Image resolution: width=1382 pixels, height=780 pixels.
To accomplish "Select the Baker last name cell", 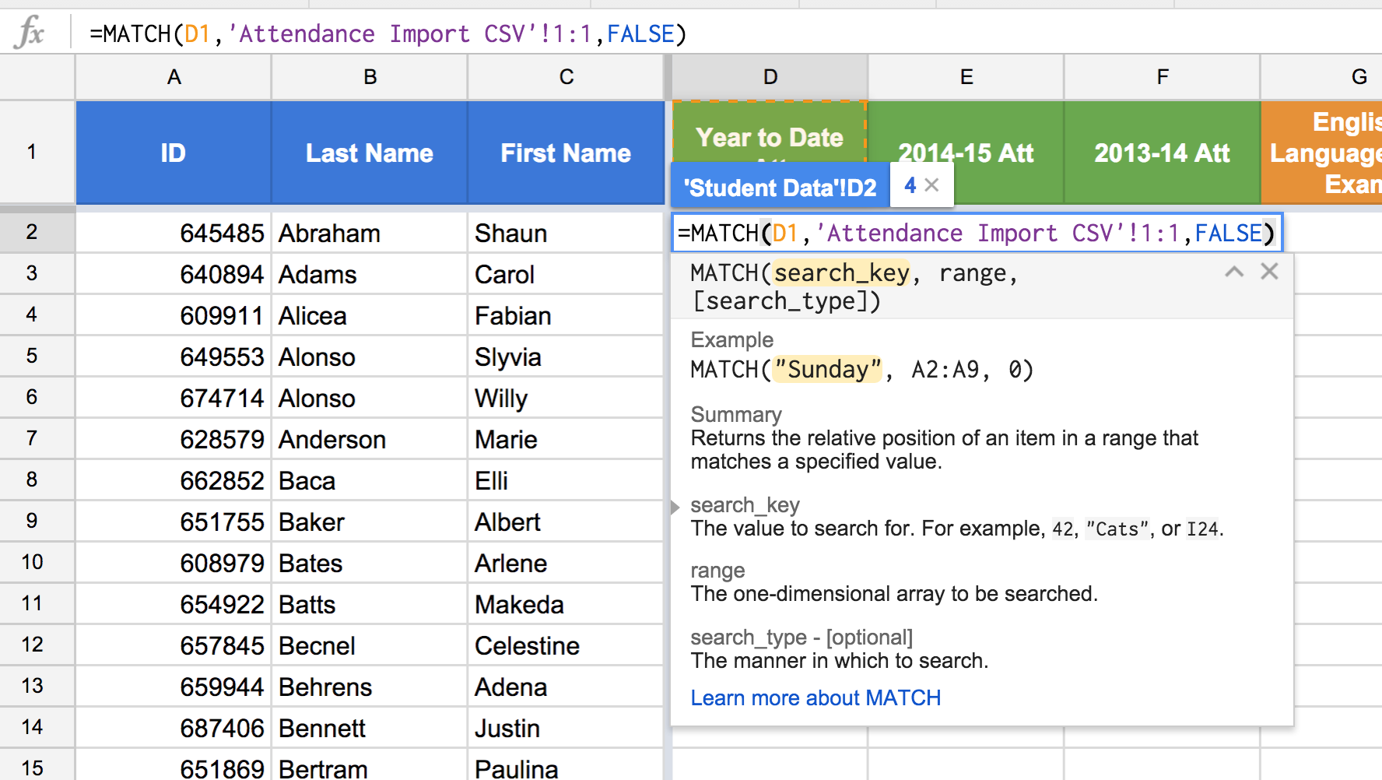I will coord(370,522).
